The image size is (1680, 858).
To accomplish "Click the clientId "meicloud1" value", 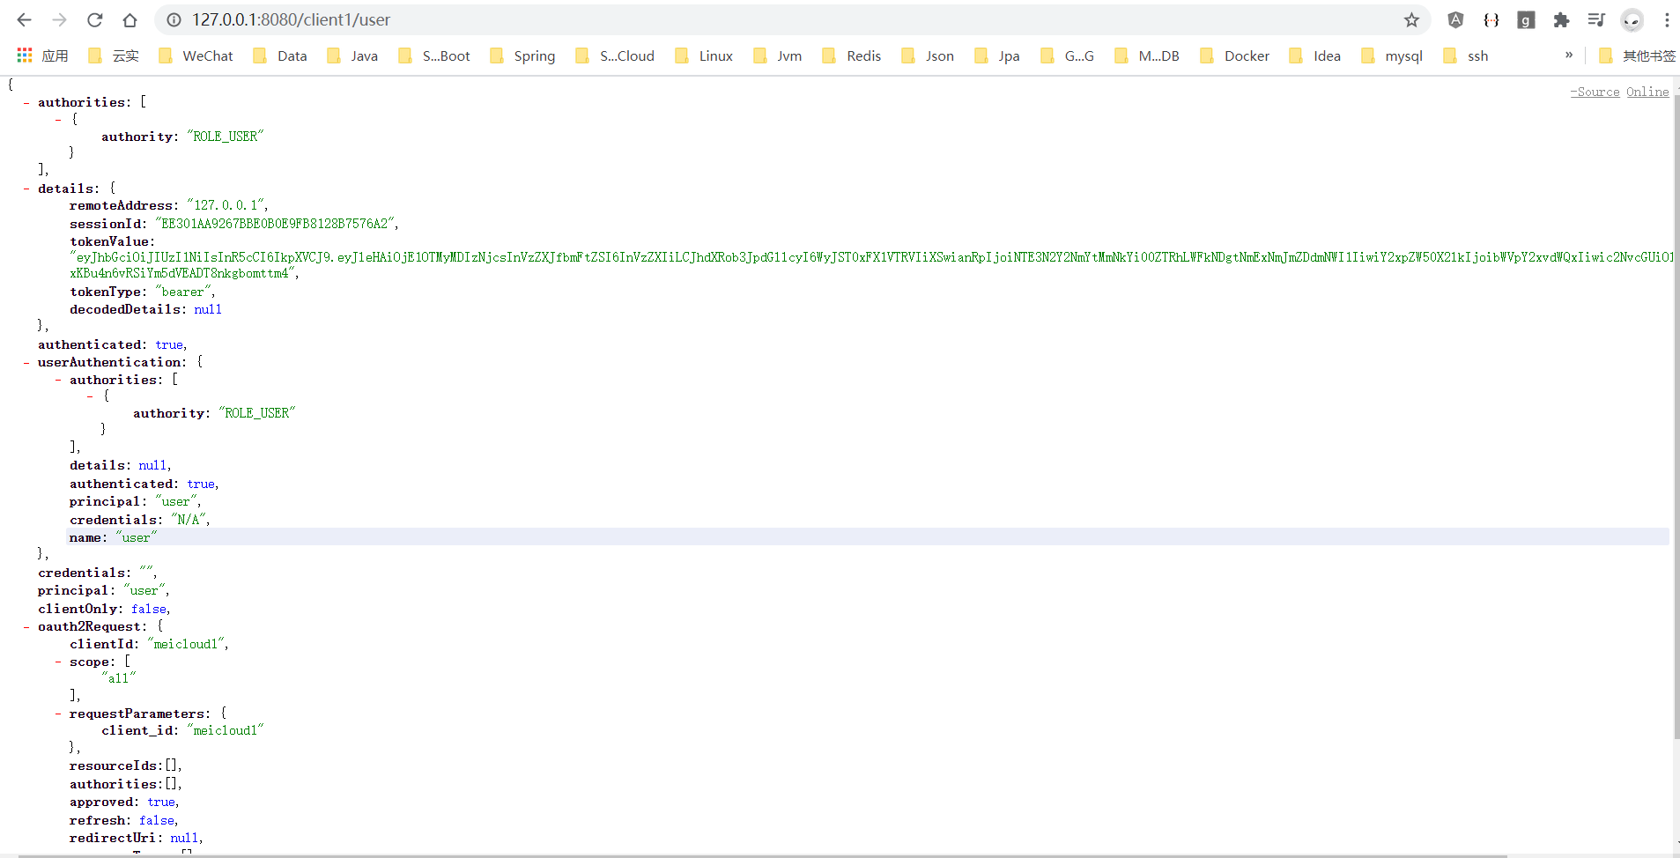I will 187,644.
